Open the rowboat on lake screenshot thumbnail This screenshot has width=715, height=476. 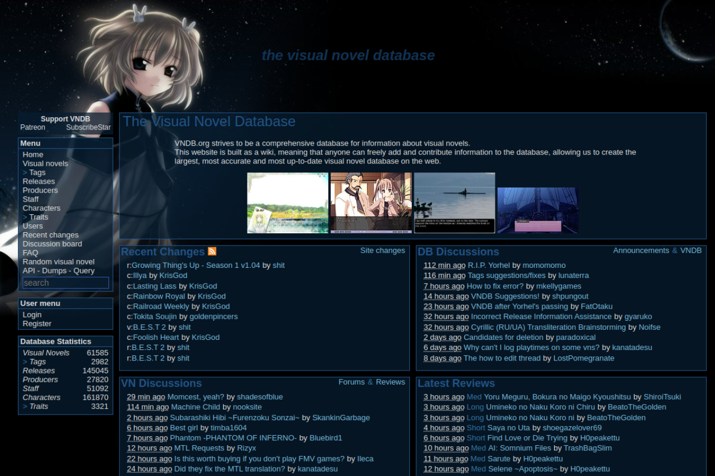[455, 203]
